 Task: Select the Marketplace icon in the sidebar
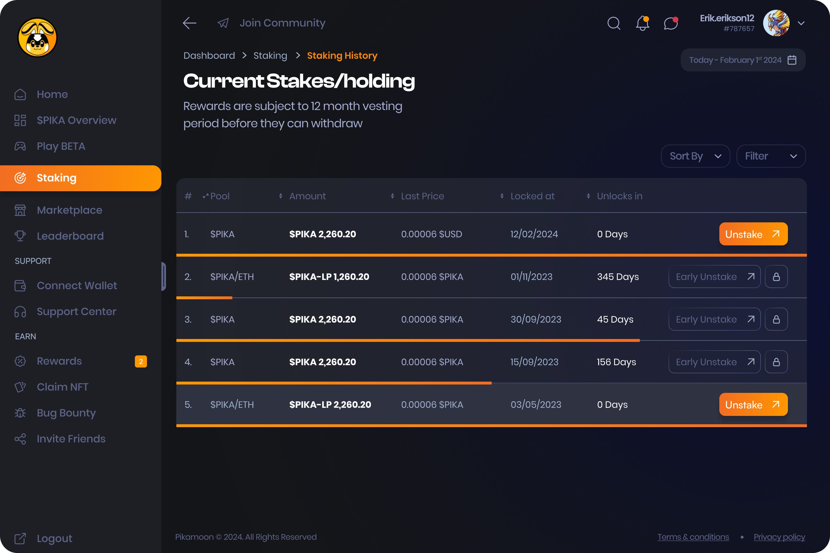pos(20,210)
